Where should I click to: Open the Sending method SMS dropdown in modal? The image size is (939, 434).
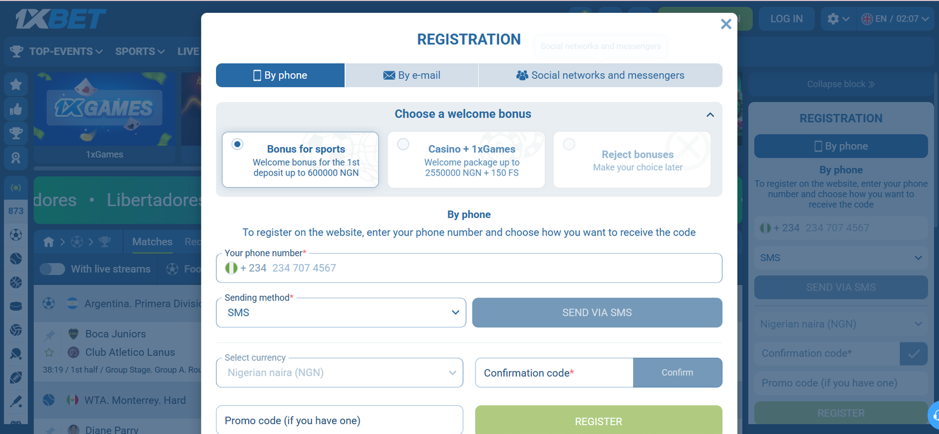[x=341, y=313]
